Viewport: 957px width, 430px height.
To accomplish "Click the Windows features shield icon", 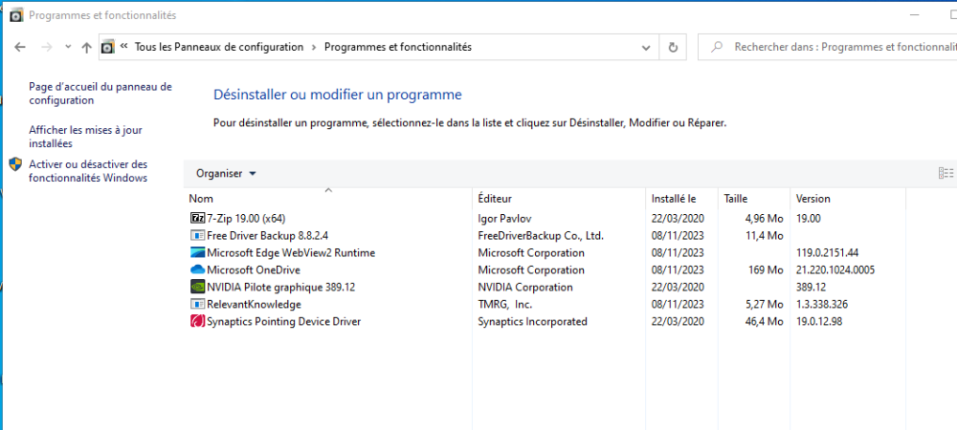I will [x=16, y=164].
